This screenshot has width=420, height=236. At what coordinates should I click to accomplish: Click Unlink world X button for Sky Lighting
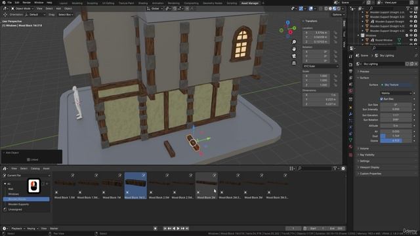pos(416,64)
